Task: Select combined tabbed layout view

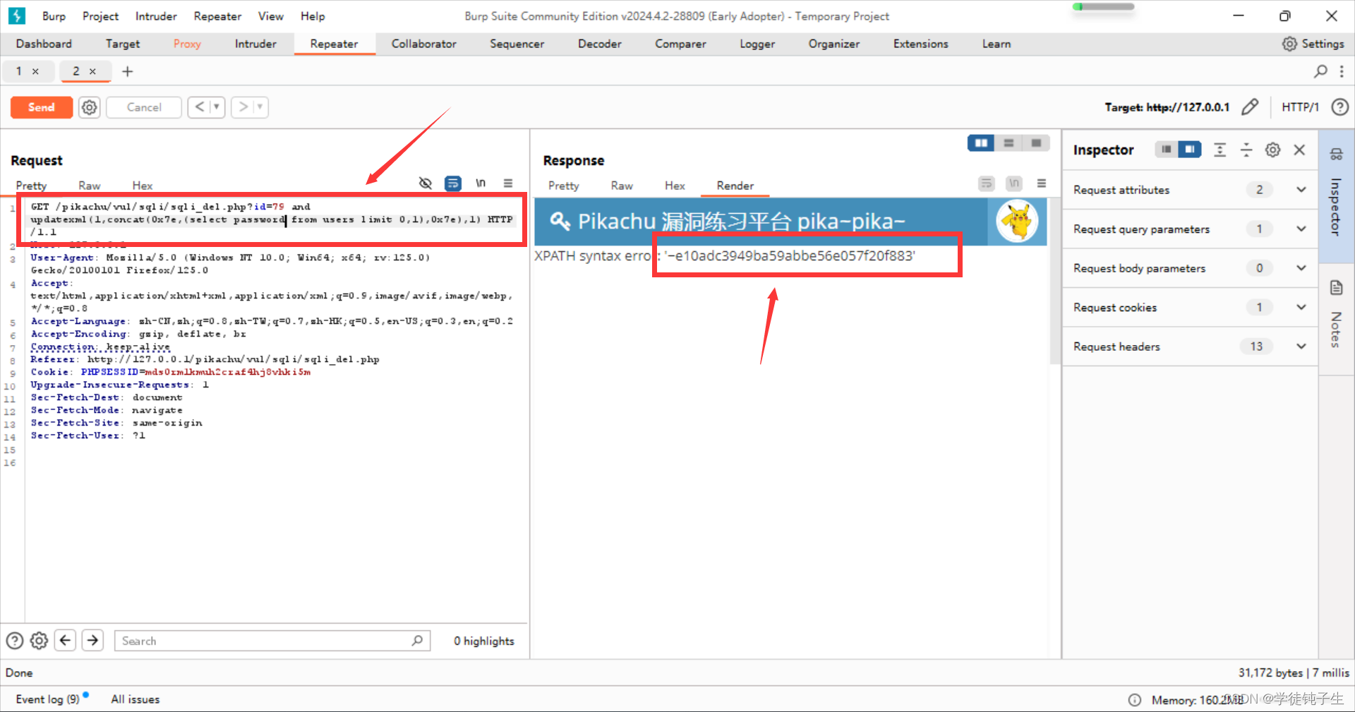Action: 1036,143
